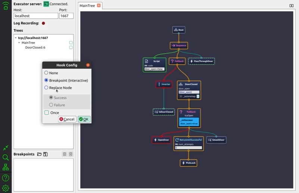
Task: Click the magnifier search icon in sidebar
Action: (x=6, y=158)
